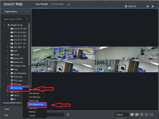Image resolution: width=159 pixels, height=119 pixels.
Task: Select the top-left panoramic video feed
Action: (63, 53)
